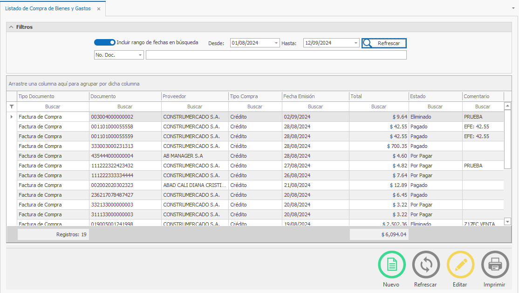Expand the No. Doc. search type combo
This screenshot has height=293, width=519.
pyautogui.click(x=140, y=55)
